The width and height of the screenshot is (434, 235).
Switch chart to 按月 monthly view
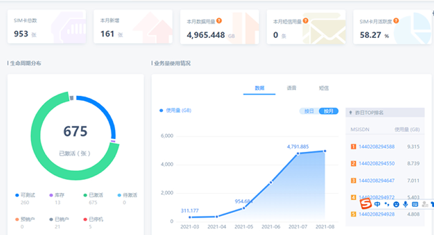pos(328,111)
